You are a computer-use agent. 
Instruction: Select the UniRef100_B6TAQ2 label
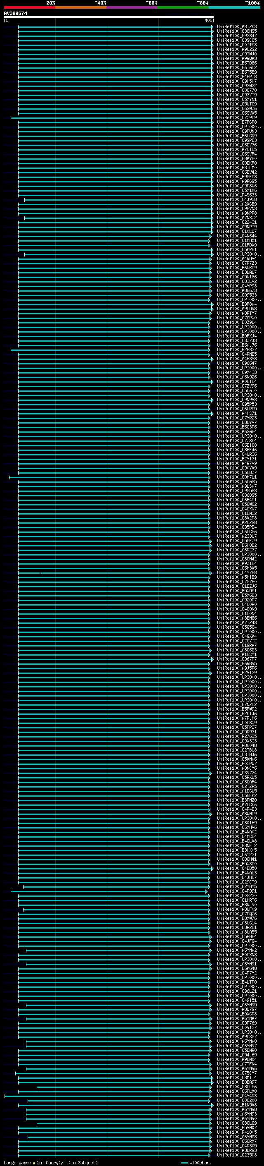(x=236, y=67)
